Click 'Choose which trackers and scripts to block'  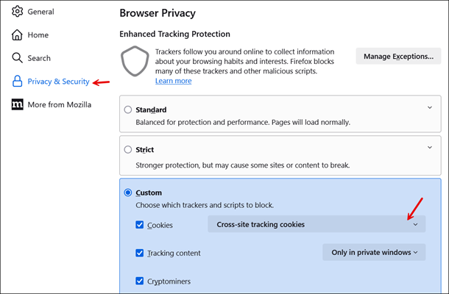[x=205, y=205]
